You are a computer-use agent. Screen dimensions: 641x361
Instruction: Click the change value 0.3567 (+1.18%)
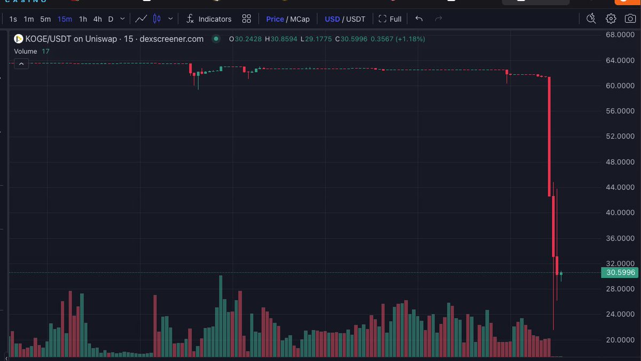(x=398, y=39)
